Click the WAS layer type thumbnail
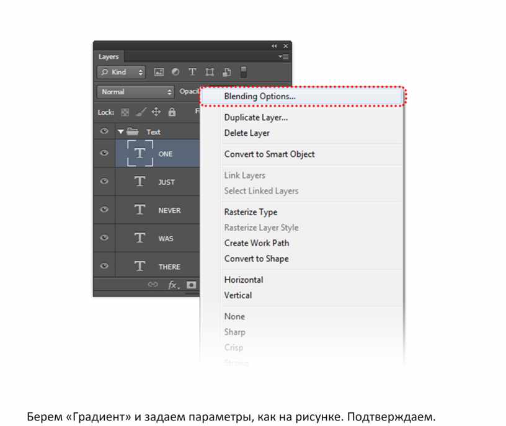This screenshot has width=506, height=426. (x=140, y=238)
